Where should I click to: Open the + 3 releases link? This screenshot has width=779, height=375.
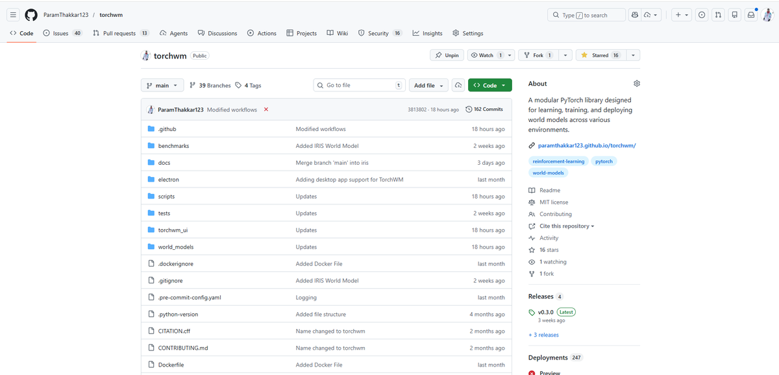click(543, 335)
